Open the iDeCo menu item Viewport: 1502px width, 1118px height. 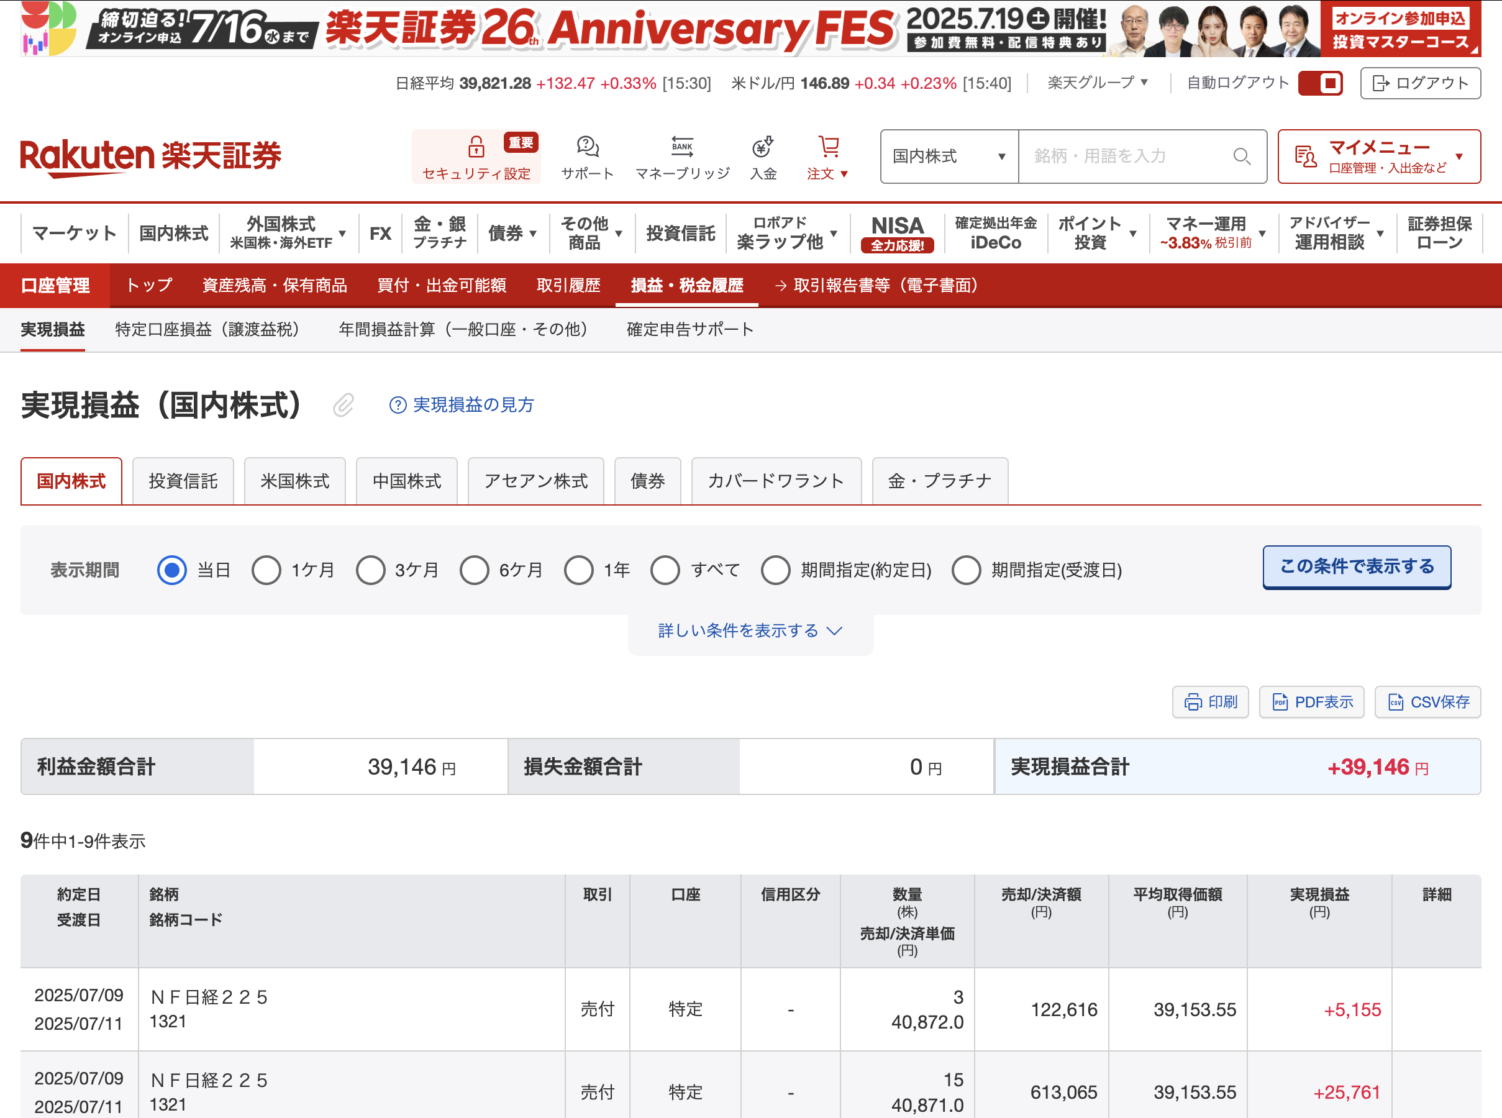tap(995, 233)
